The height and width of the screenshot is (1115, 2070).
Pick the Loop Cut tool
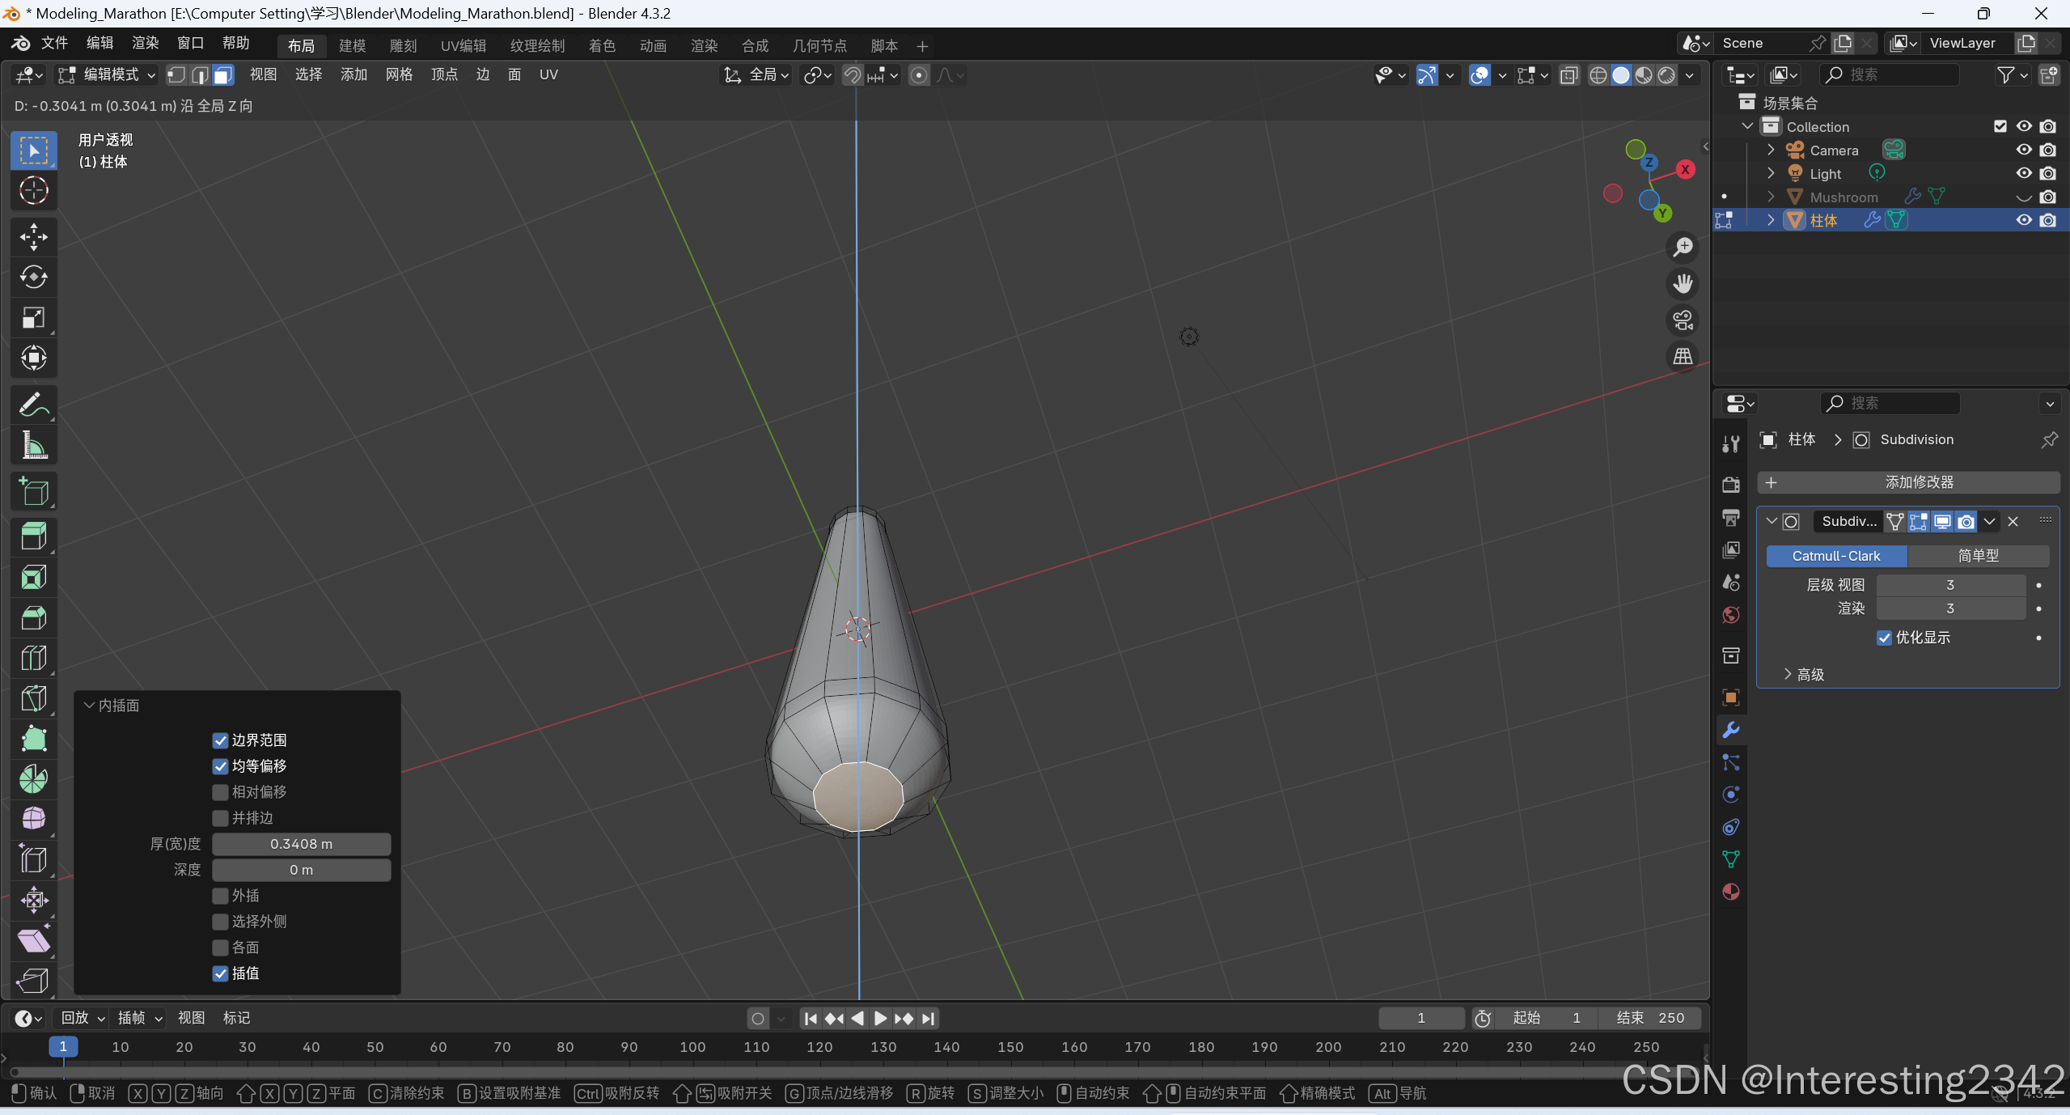(x=33, y=658)
